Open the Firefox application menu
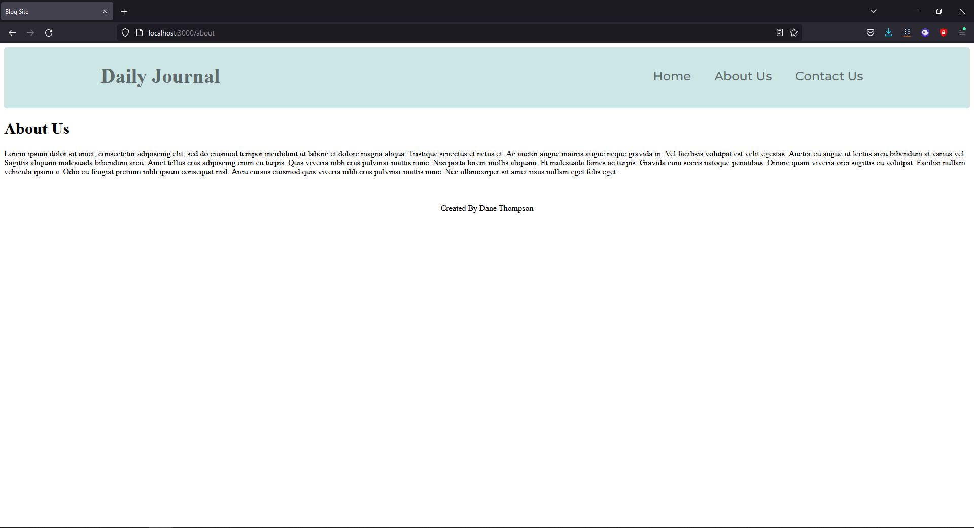This screenshot has width=974, height=528. [x=962, y=32]
